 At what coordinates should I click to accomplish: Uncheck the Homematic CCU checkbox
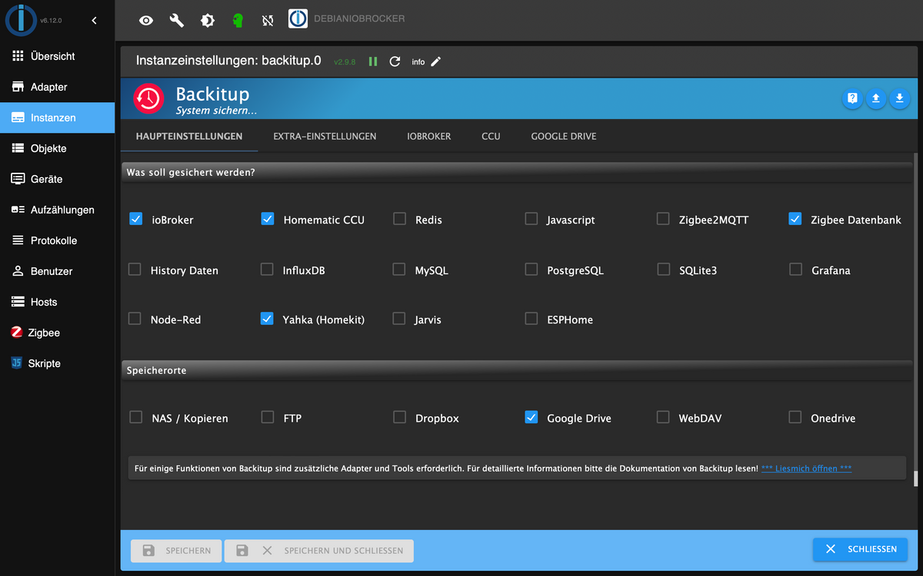268,219
